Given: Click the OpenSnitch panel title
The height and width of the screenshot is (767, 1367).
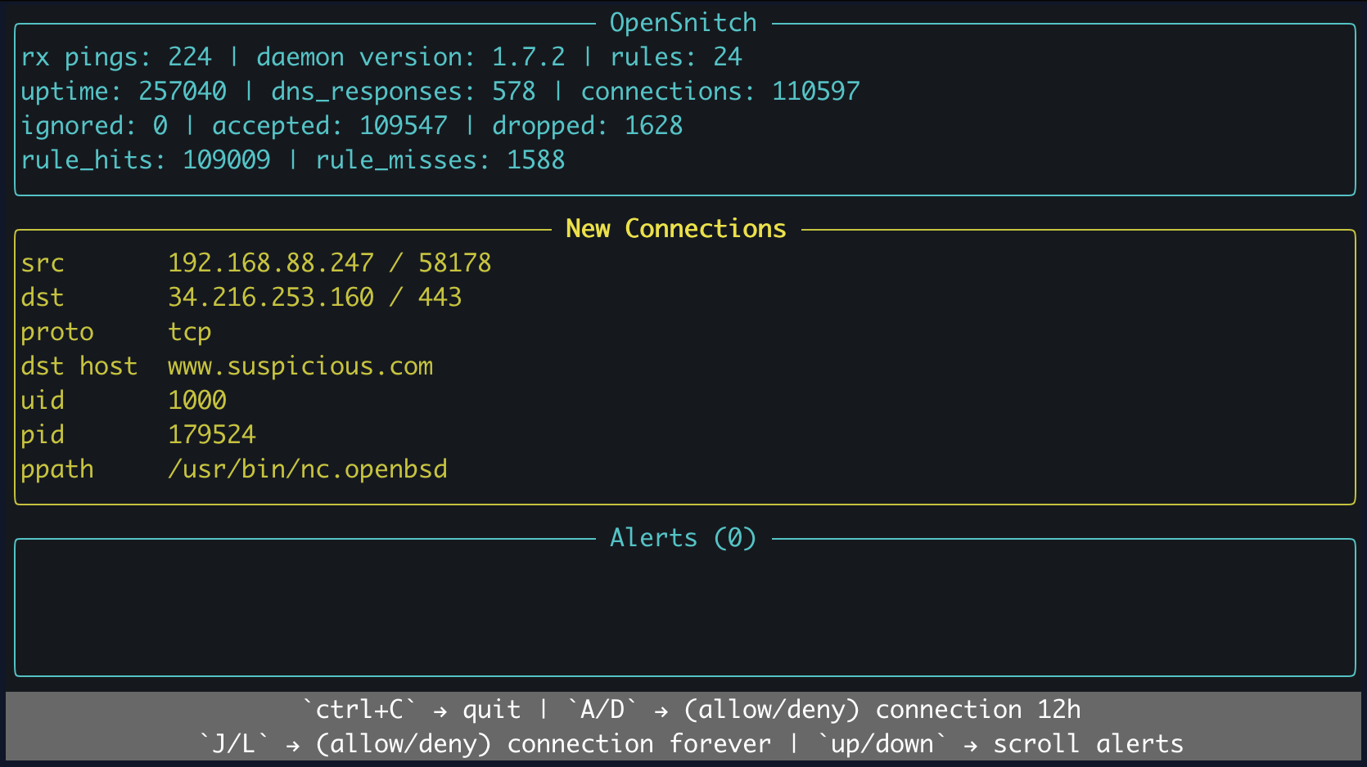Looking at the screenshot, I should (682, 22).
